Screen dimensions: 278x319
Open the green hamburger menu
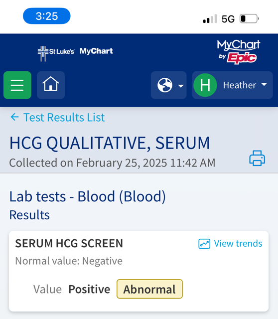(17, 85)
